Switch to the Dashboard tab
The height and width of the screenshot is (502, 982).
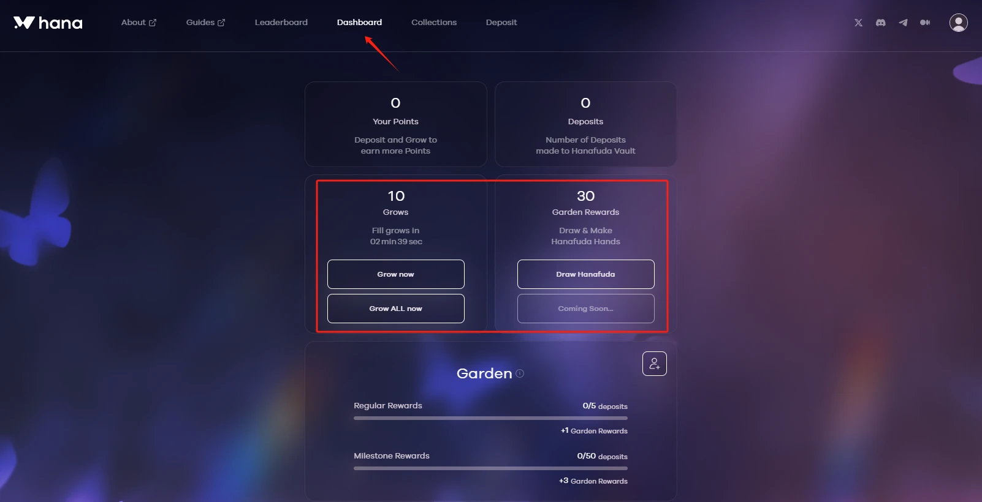(359, 23)
